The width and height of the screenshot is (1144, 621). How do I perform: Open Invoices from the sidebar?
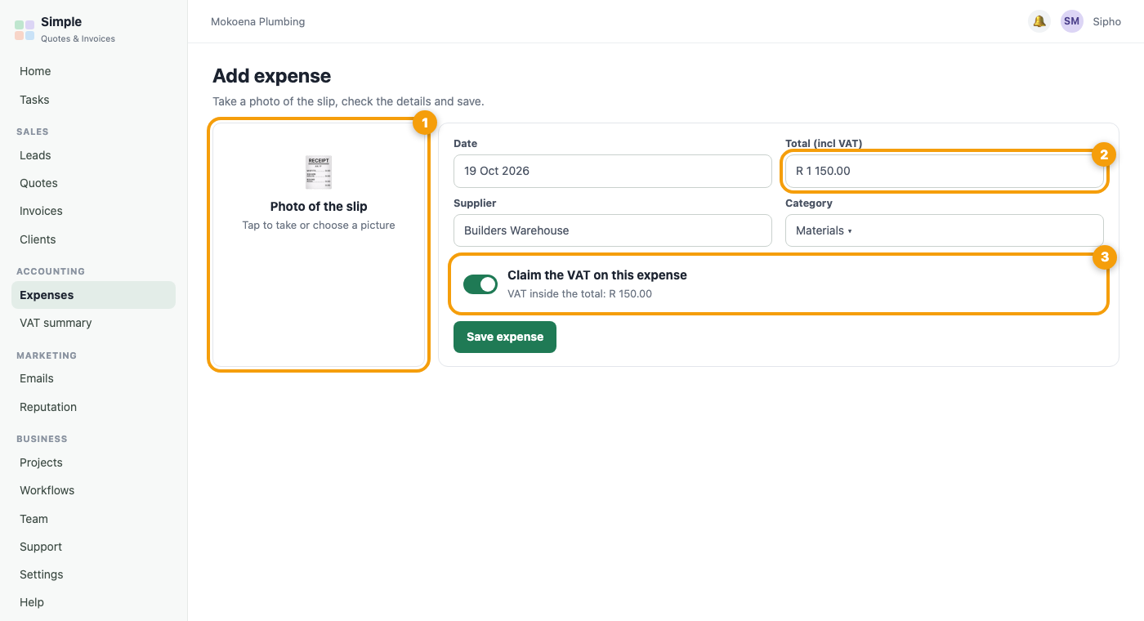tap(93, 211)
